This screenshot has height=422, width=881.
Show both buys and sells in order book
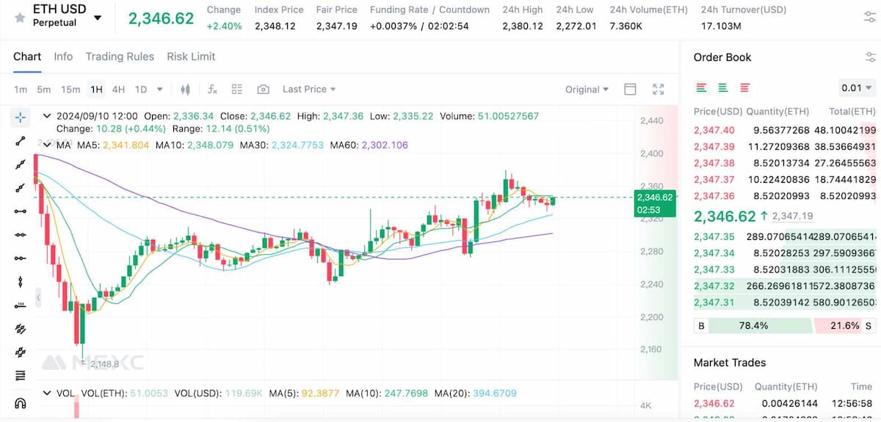[x=701, y=88]
